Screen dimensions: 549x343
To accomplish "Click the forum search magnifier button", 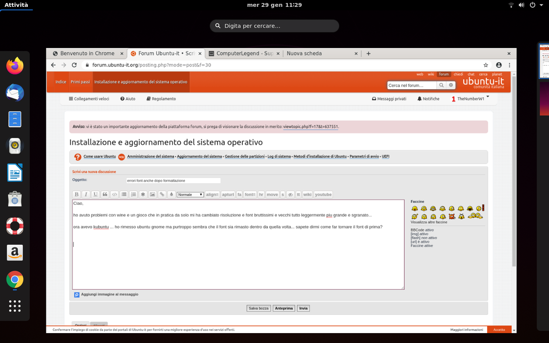I will tap(441, 85).
